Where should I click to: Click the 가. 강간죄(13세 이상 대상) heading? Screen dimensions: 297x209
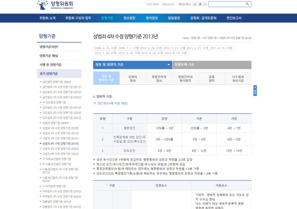(110, 103)
